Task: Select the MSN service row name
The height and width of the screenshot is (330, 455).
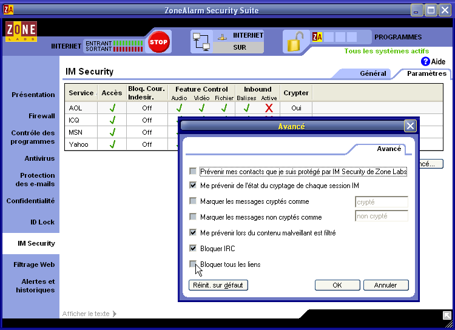Action: [x=75, y=132]
